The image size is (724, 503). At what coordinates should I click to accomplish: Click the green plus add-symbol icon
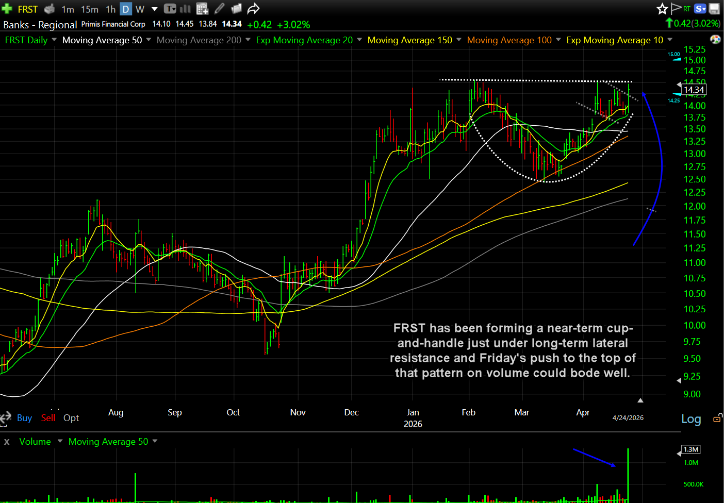(x=7, y=9)
